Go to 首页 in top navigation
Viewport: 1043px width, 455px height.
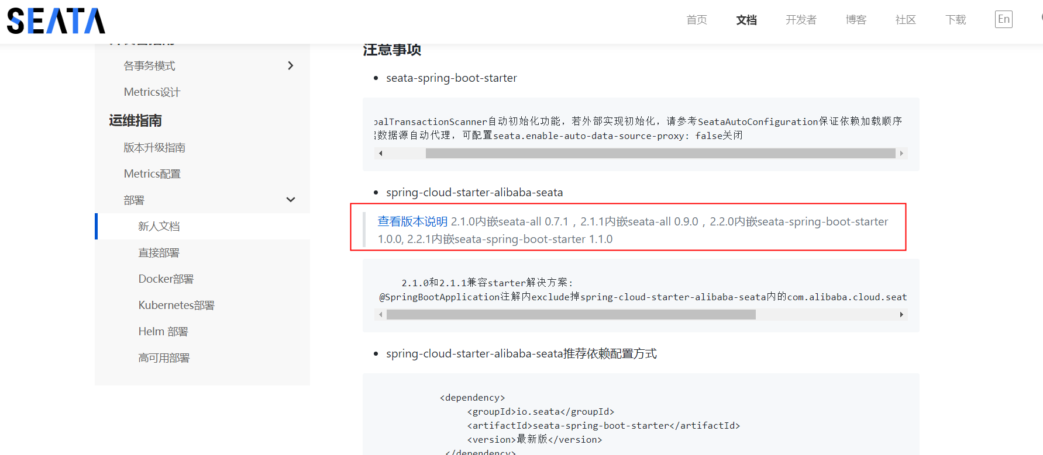[x=697, y=20]
